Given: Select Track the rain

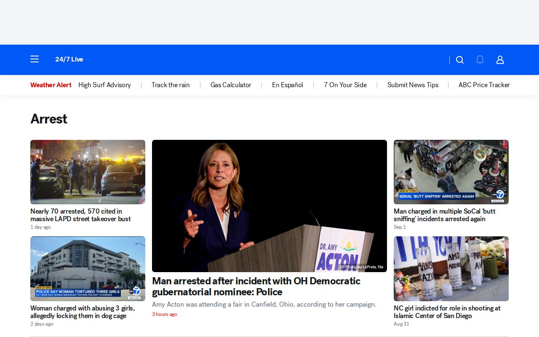Looking at the screenshot, I should [x=171, y=85].
